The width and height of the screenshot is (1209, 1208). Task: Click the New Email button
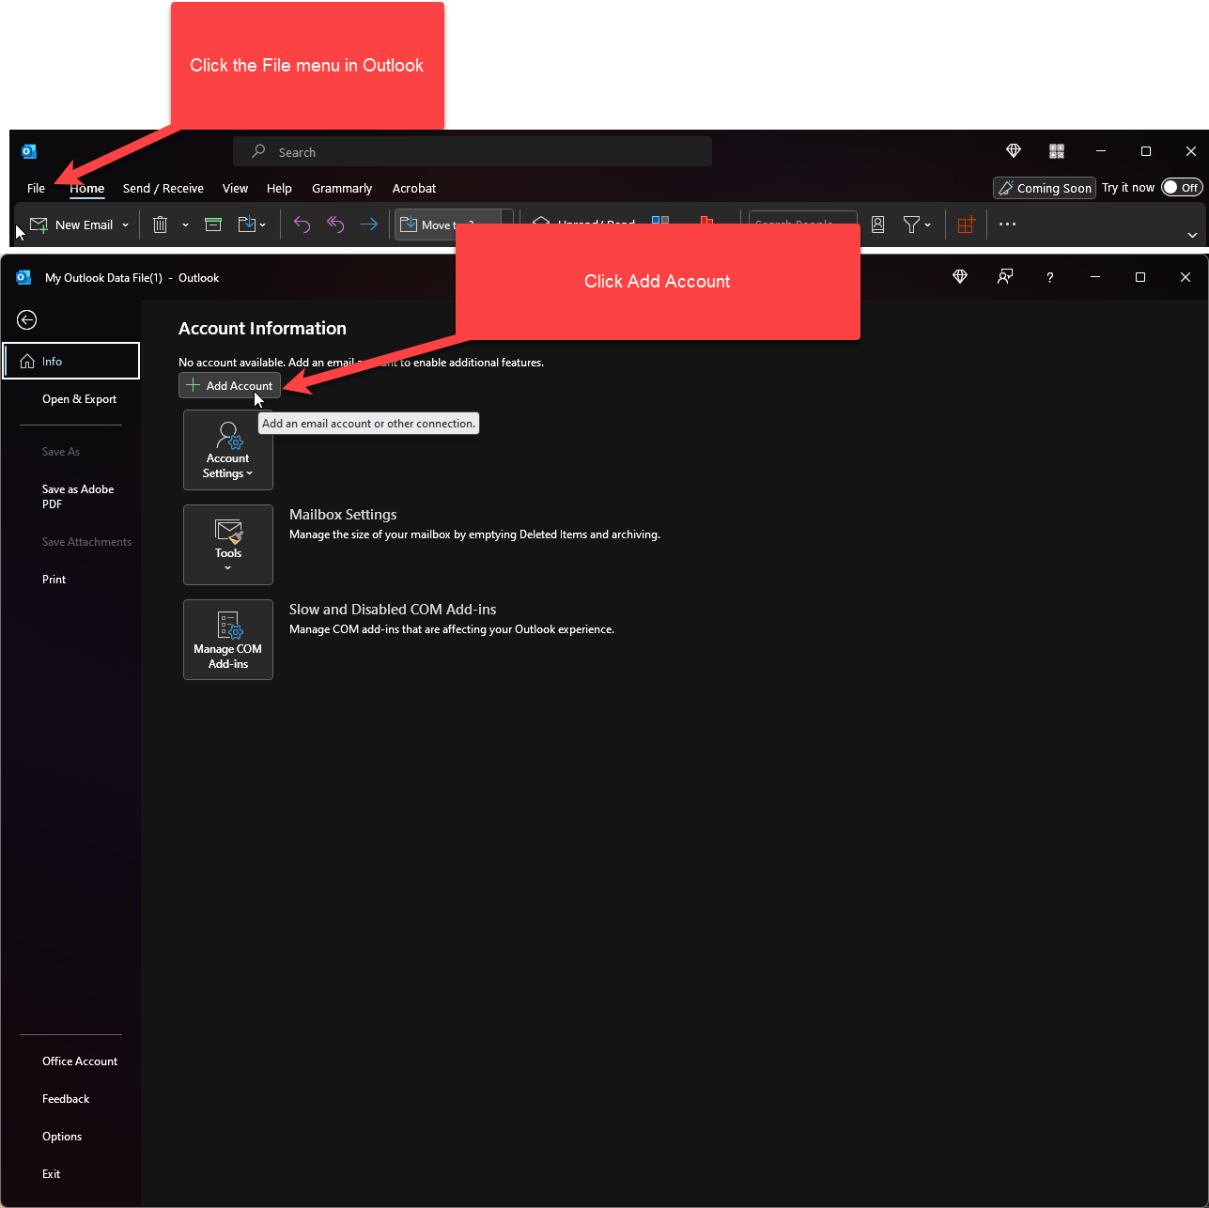(x=71, y=225)
